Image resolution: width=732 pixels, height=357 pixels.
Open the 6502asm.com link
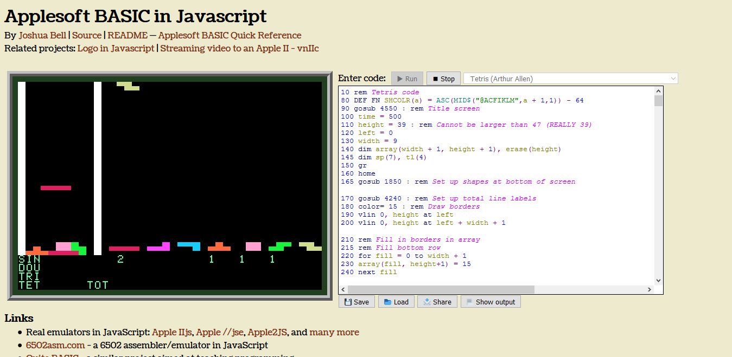55,345
